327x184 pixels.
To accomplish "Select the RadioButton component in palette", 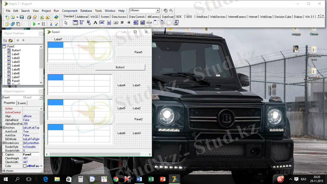I will pos(129,23).
